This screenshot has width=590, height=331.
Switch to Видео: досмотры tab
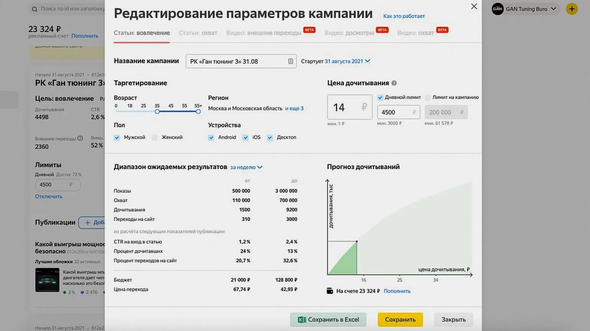point(349,33)
